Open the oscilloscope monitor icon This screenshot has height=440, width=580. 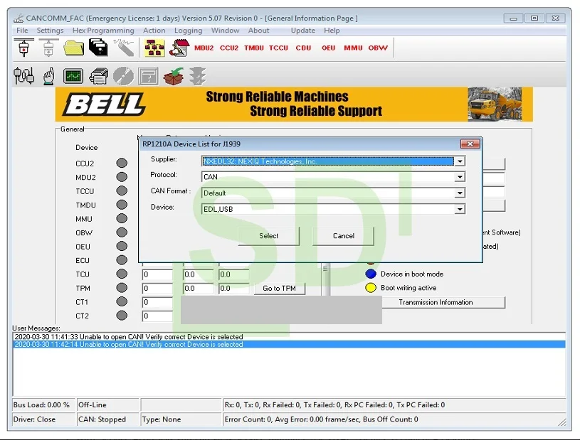click(x=72, y=75)
